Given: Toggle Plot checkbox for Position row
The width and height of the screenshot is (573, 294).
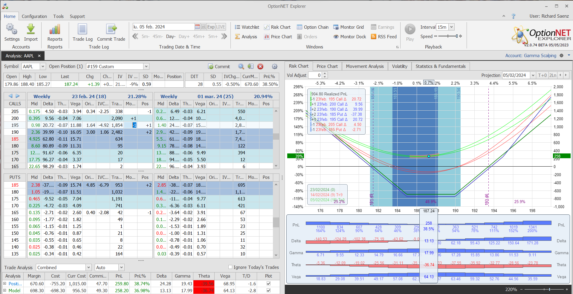Looking at the screenshot, I should click(268, 283).
